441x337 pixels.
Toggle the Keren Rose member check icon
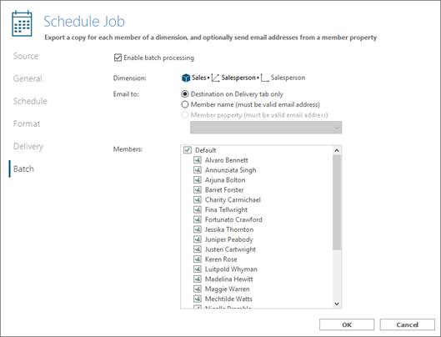[198, 259]
